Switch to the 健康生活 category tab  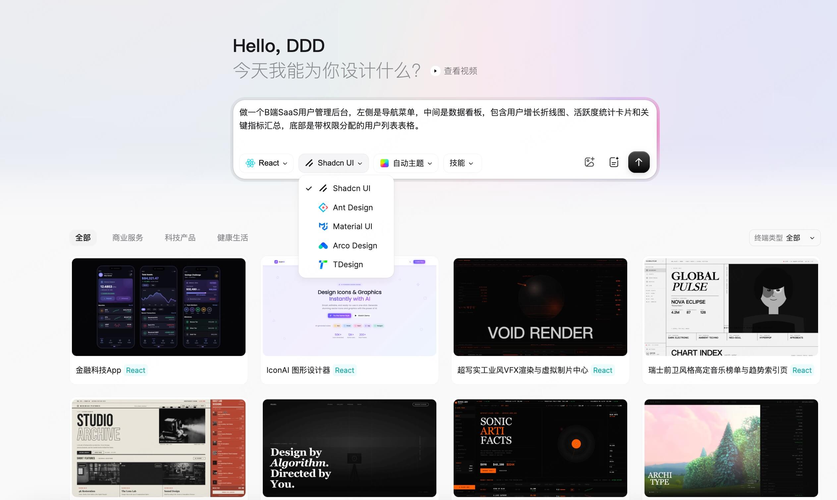pyautogui.click(x=233, y=238)
